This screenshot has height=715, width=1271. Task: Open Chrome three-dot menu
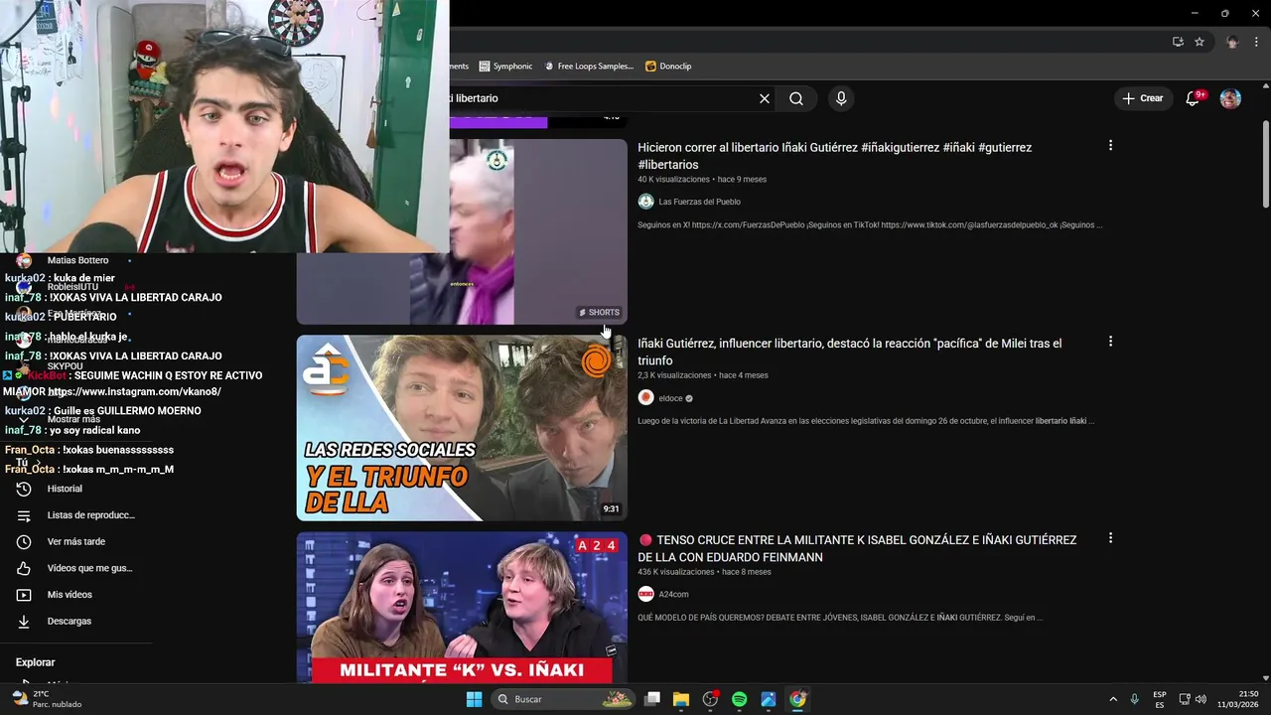pyautogui.click(x=1256, y=42)
